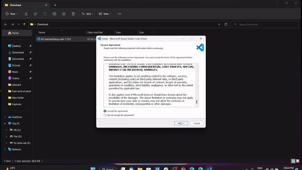
Task: Click the license text scrollbar thumb
Action: point(196,102)
